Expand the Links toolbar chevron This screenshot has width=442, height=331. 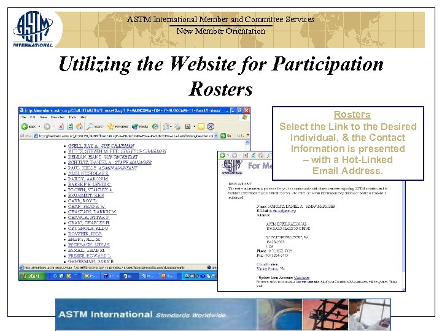[247, 135]
